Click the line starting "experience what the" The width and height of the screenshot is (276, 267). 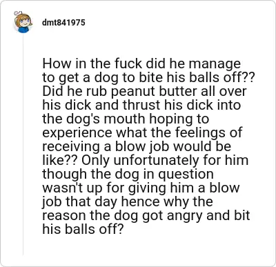(x=142, y=132)
